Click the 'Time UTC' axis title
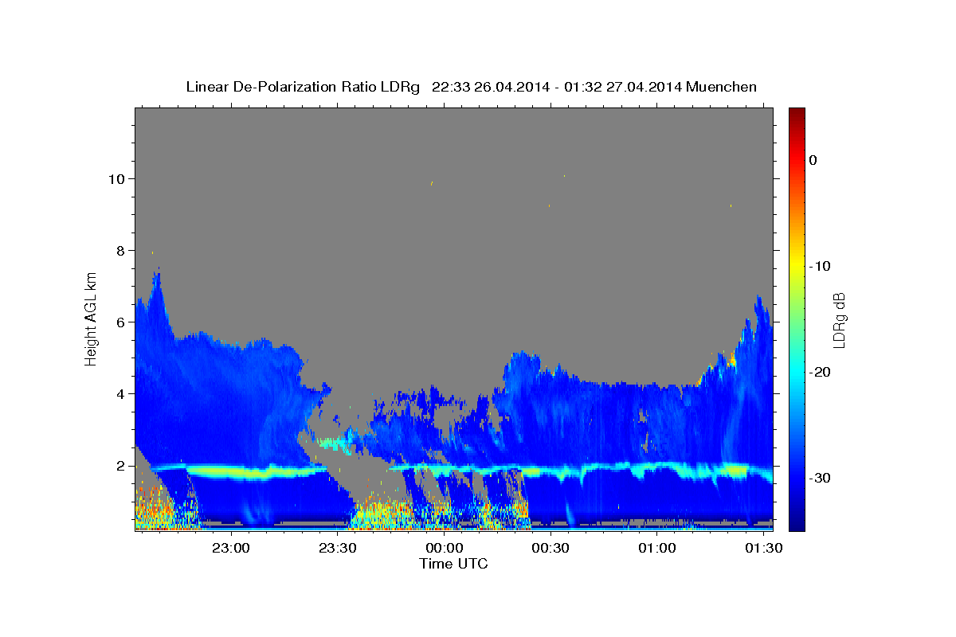Viewport: 956px width, 637px height. pos(453,564)
